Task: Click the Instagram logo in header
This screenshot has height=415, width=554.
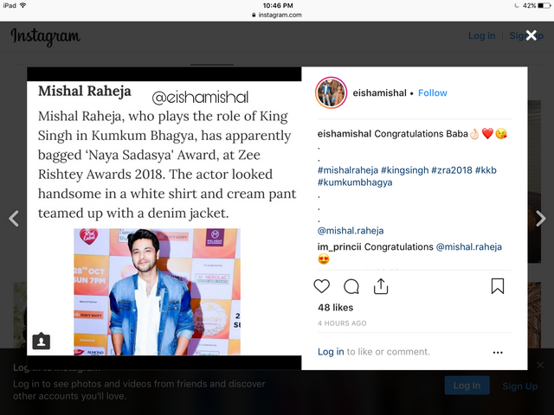Action: point(46,36)
